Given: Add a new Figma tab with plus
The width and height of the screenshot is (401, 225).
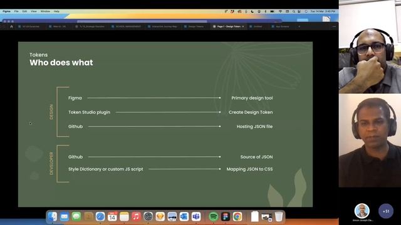Looking at the screenshot, I should [299, 26].
